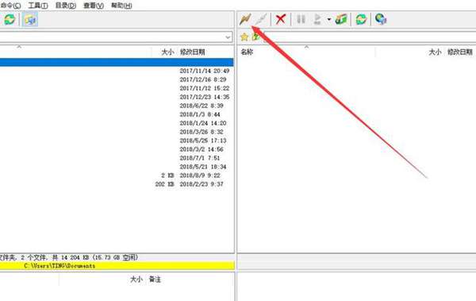Open the 帮助(H) menu
The width and height of the screenshot is (476, 301).
pos(121,6)
